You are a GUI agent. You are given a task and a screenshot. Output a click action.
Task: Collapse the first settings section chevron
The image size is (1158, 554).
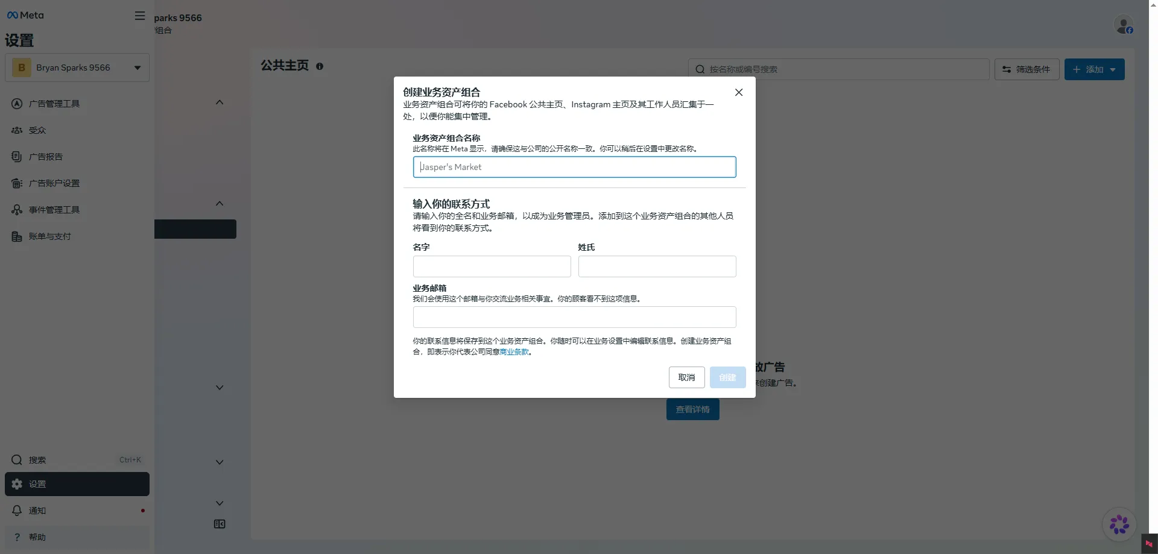[x=220, y=102]
